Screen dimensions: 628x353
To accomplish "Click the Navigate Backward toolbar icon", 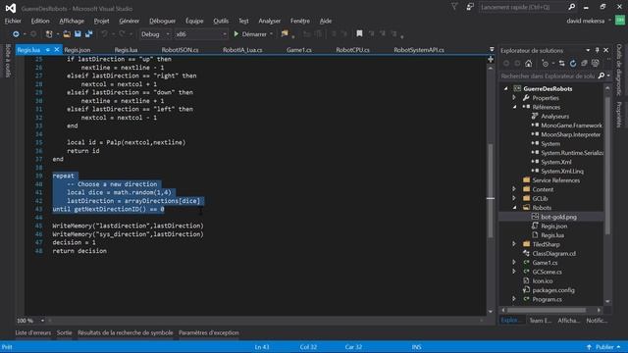I will click(16, 34).
